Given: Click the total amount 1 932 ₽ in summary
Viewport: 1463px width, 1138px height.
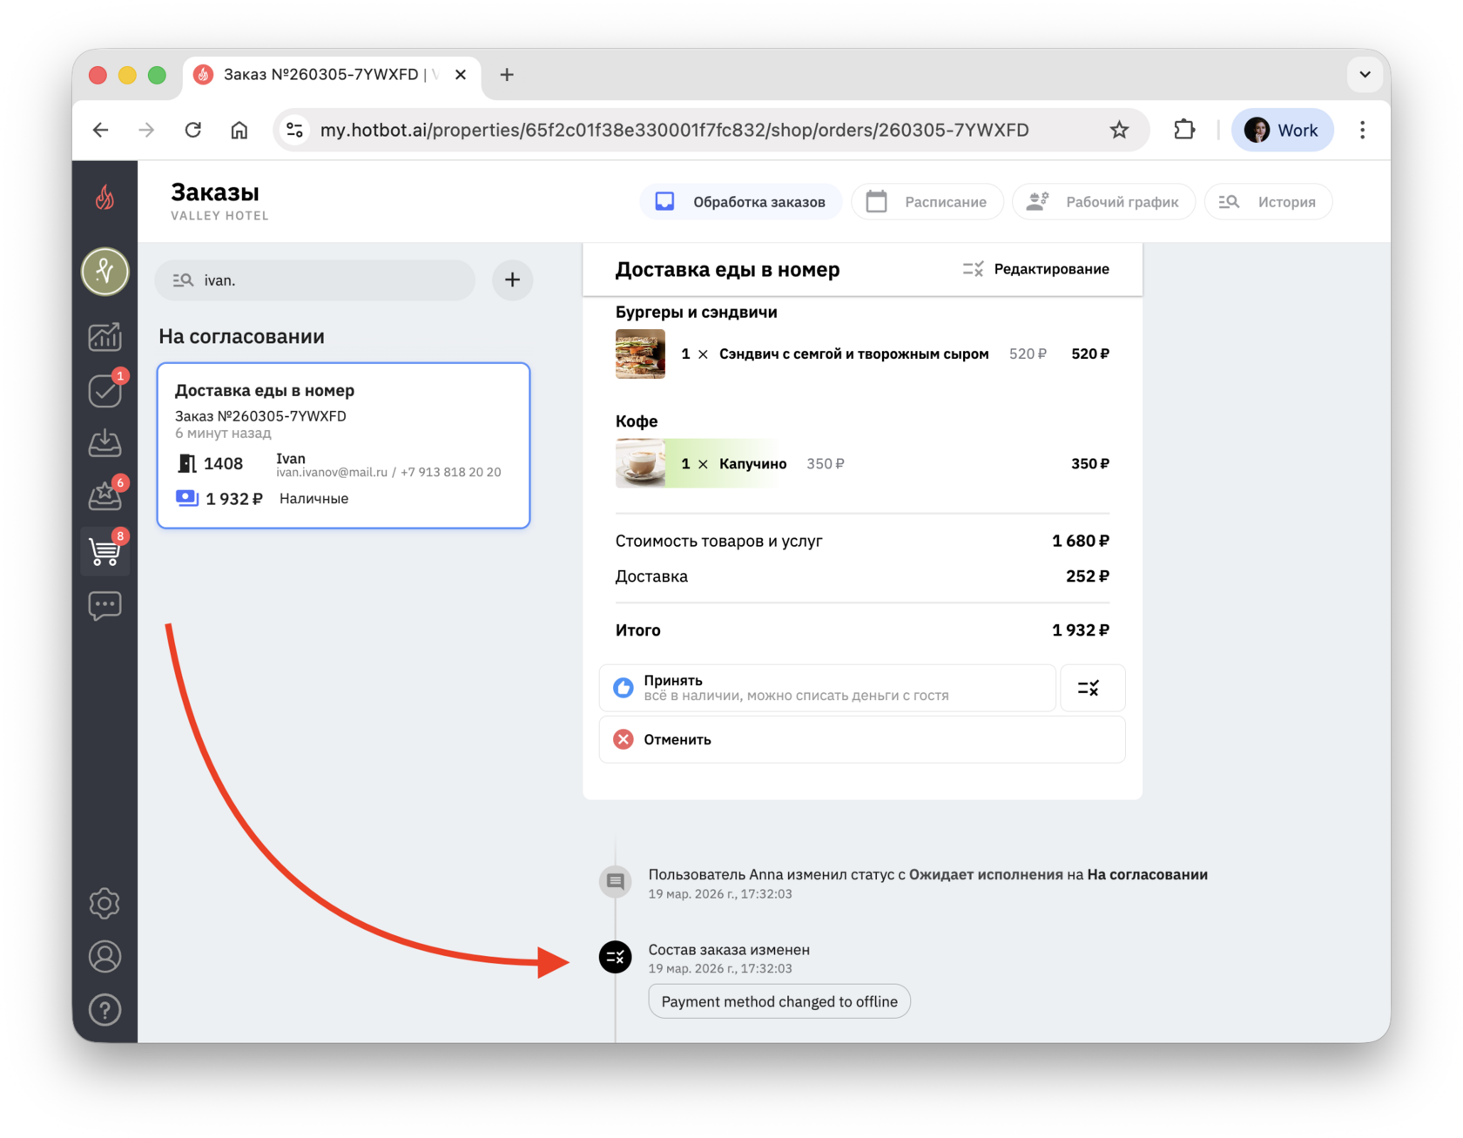Looking at the screenshot, I should tap(1081, 630).
